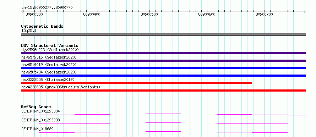Click ruler position label 80900500

click(149, 14)
